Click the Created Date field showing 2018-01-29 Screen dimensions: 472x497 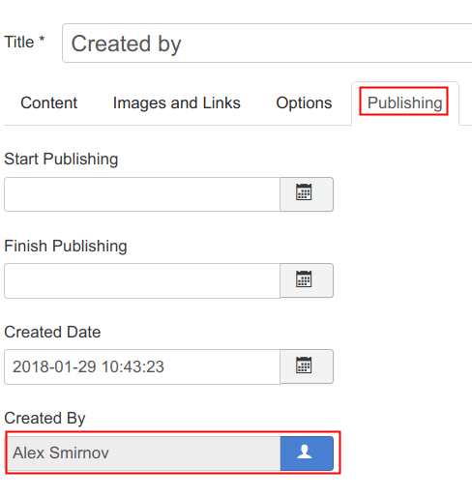point(142,366)
